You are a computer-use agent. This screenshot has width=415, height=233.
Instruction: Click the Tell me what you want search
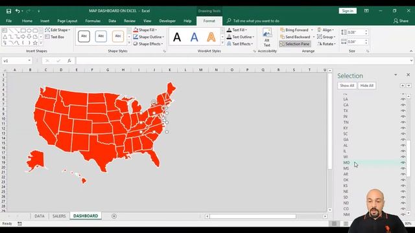[x=254, y=21]
